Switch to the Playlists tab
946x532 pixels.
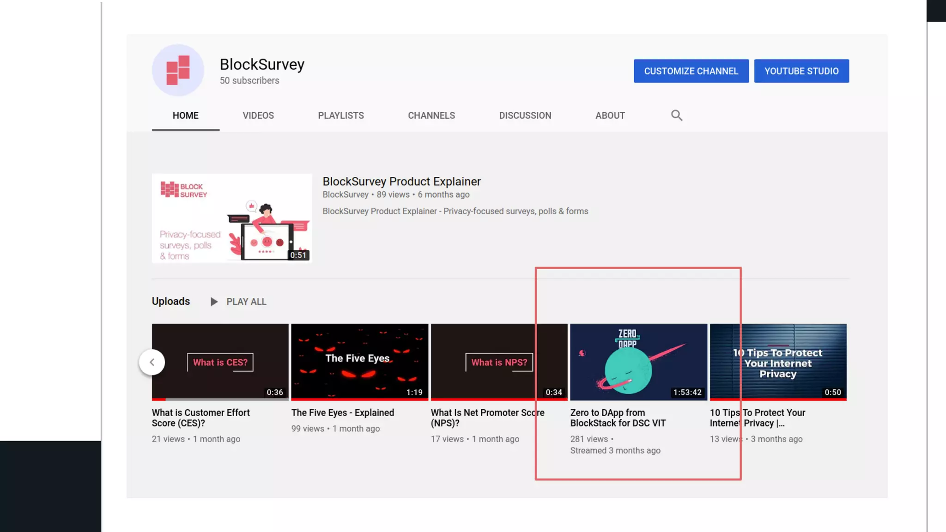340,115
